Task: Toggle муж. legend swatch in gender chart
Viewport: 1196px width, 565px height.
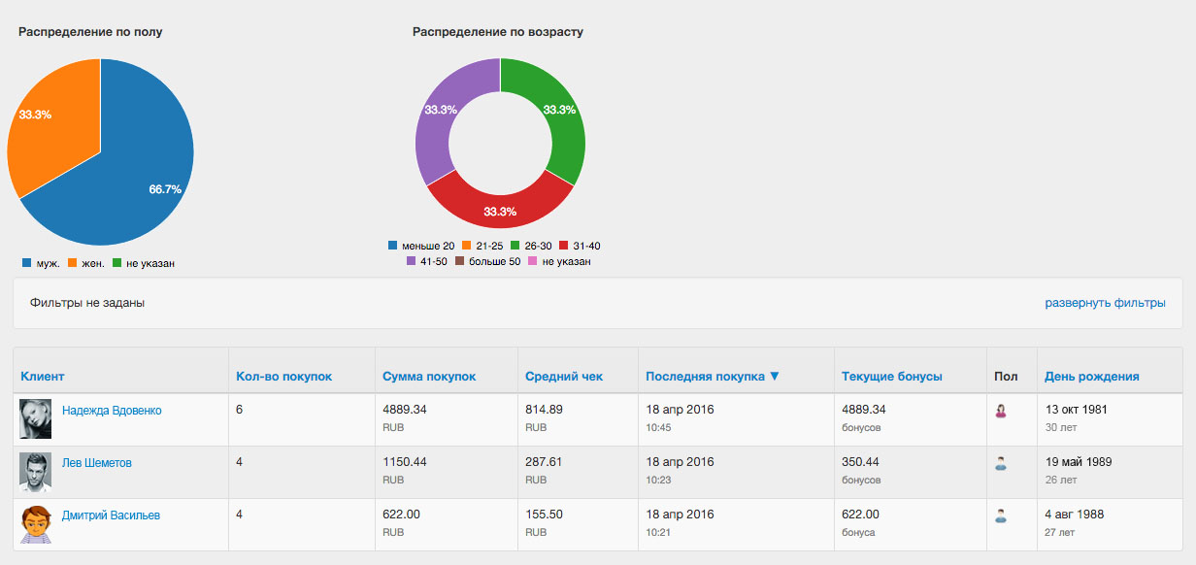Action: [x=26, y=263]
